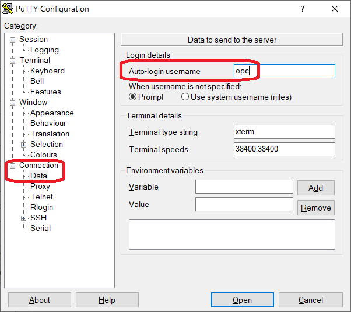The width and height of the screenshot is (351, 312).
Task: Select the Telnet category
Action: (x=41, y=197)
